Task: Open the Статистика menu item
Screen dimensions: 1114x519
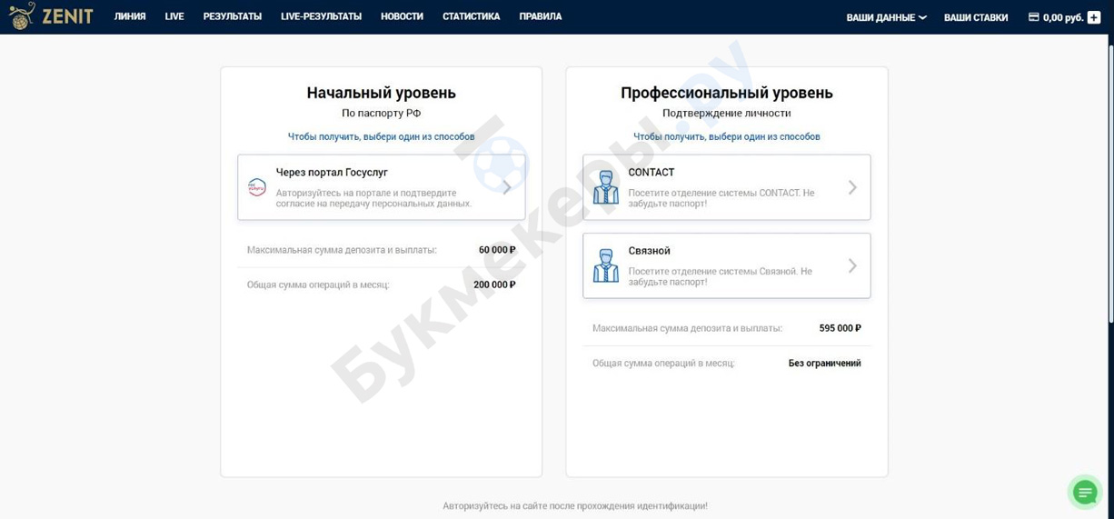Action: click(471, 16)
